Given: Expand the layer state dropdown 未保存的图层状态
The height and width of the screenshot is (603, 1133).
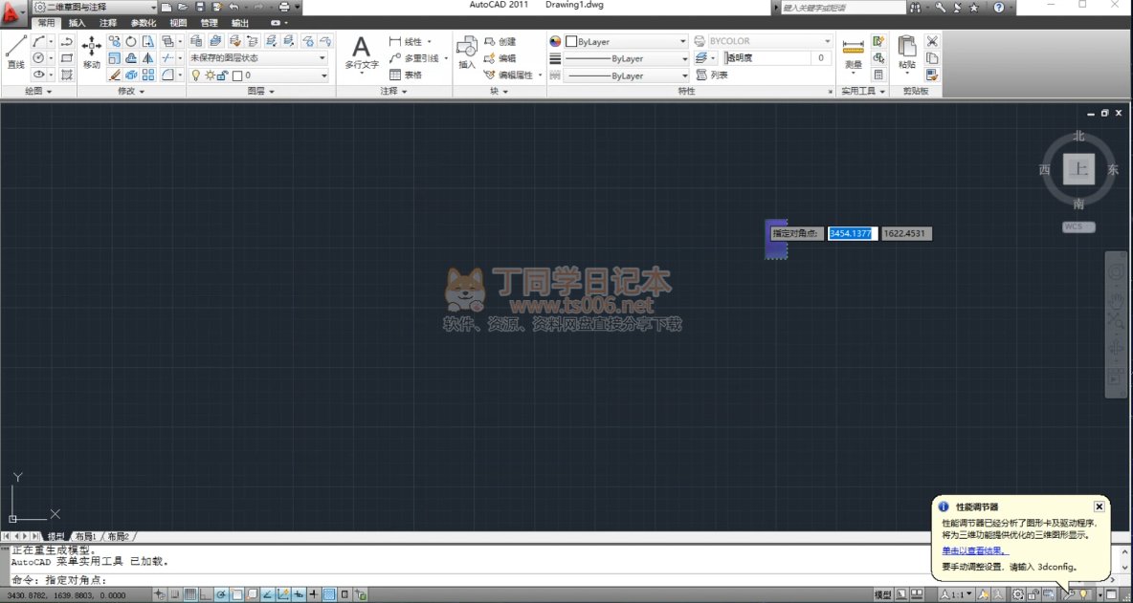Looking at the screenshot, I should (x=258, y=58).
